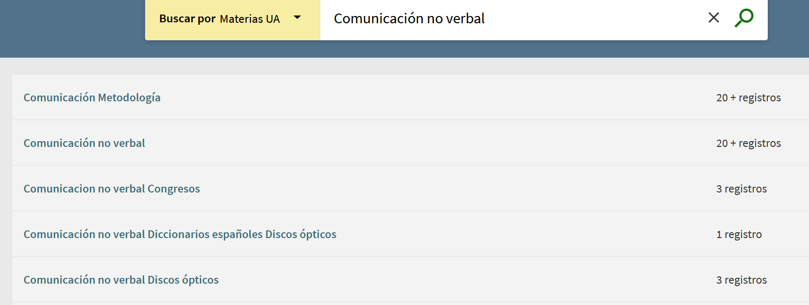The height and width of the screenshot is (305, 809).
Task: Click '3 registros' in the Congresos row
Action: (742, 189)
